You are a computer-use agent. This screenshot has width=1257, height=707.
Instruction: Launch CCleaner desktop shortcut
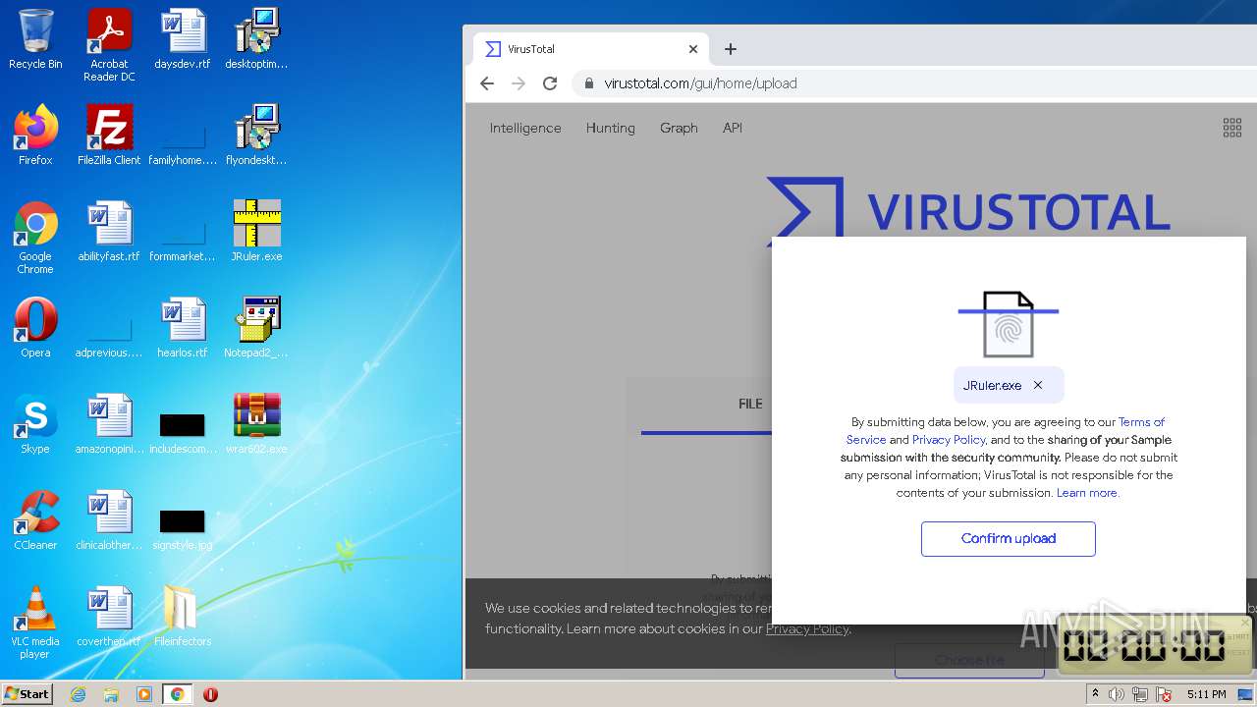(x=35, y=520)
